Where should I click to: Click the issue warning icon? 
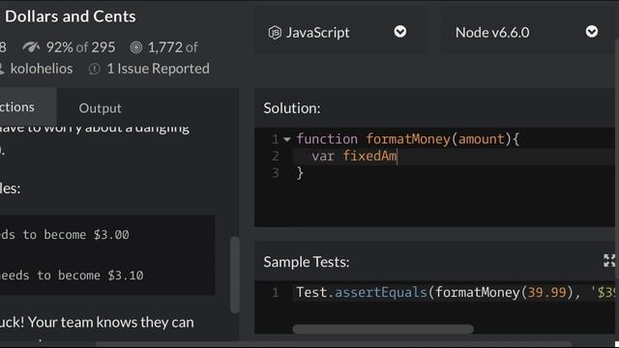[x=95, y=69]
